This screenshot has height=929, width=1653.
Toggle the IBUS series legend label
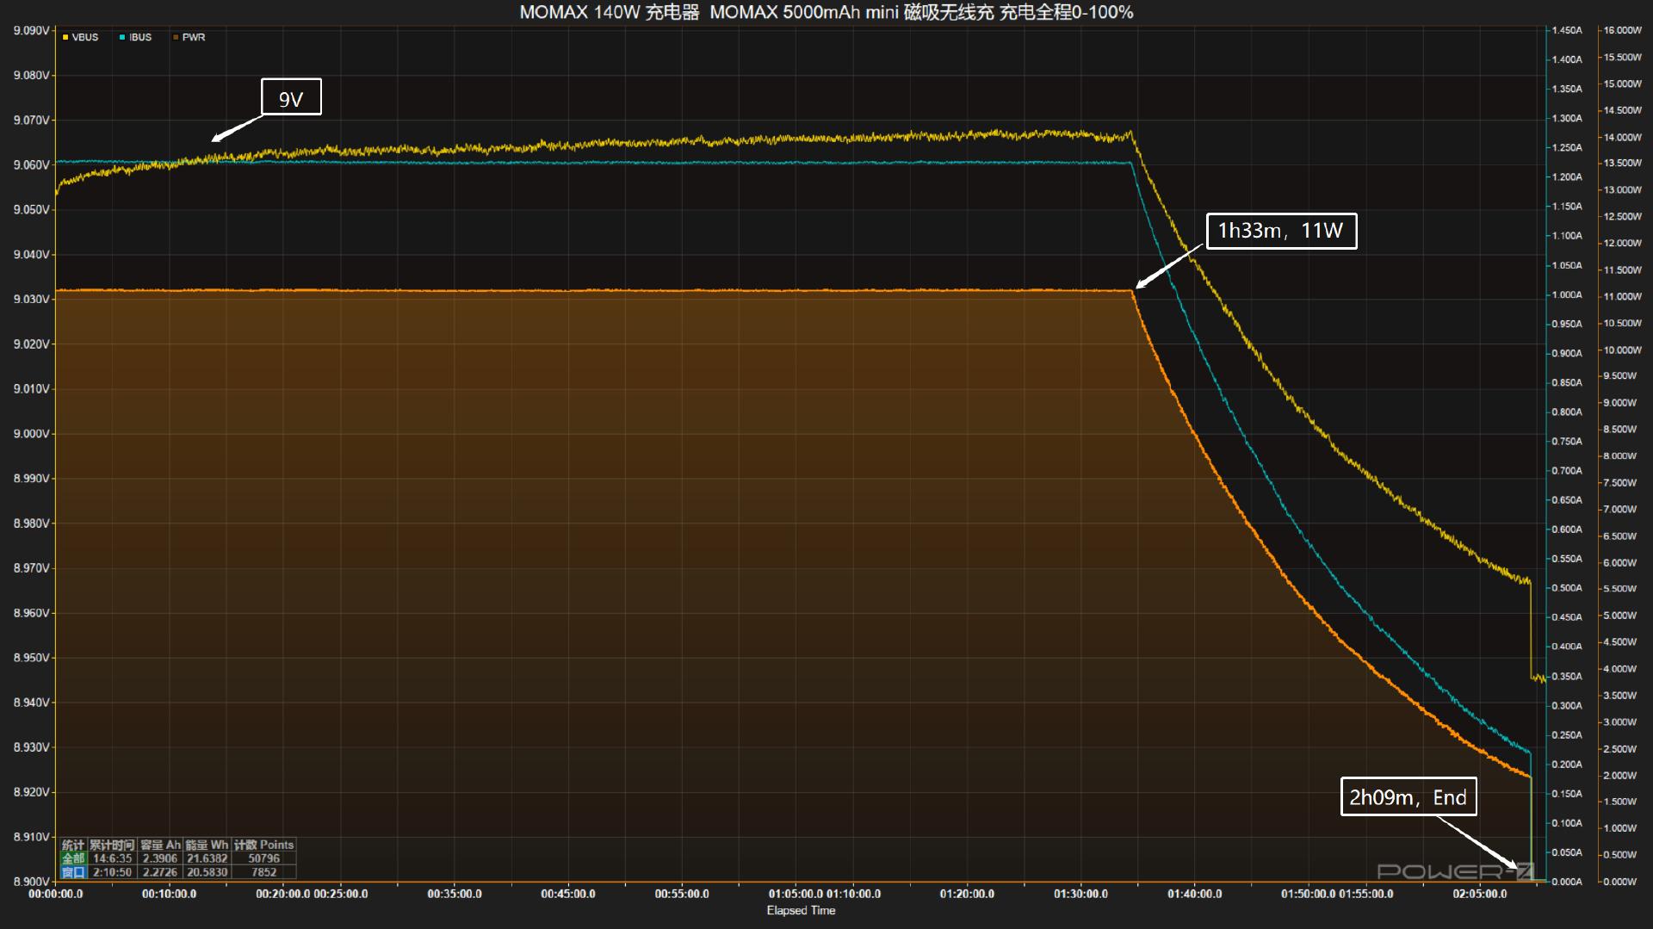click(x=140, y=38)
